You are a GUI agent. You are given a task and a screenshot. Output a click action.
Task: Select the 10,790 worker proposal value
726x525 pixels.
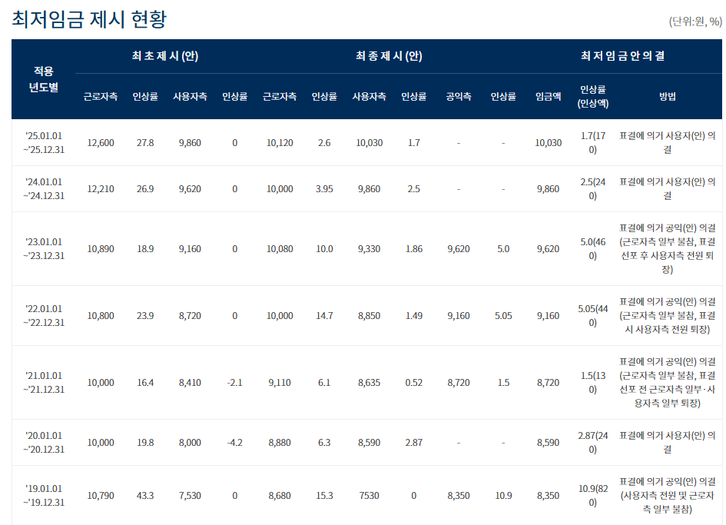[101, 495]
